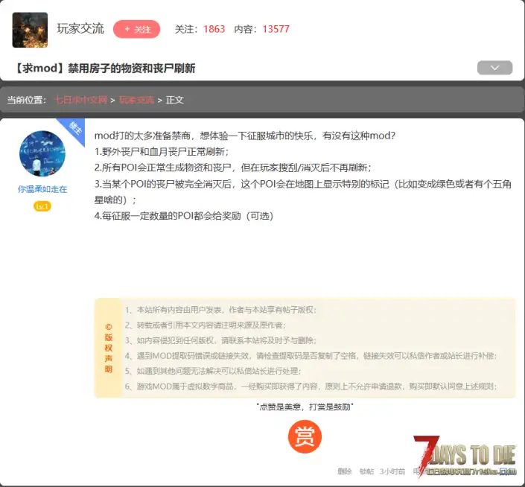The height and width of the screenshot is (487, 525).
Task: Click the 版权声明 copyright label
Action: click(x=109, y=348)
